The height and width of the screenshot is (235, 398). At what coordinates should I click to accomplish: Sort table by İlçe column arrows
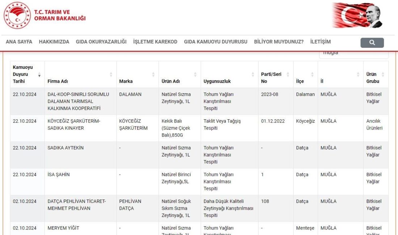[312, 74]
